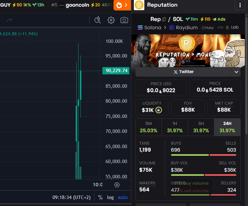Click the 110 boosts lightning indicator
Screen dimensions: 248x206
click(x=205, y=19)
